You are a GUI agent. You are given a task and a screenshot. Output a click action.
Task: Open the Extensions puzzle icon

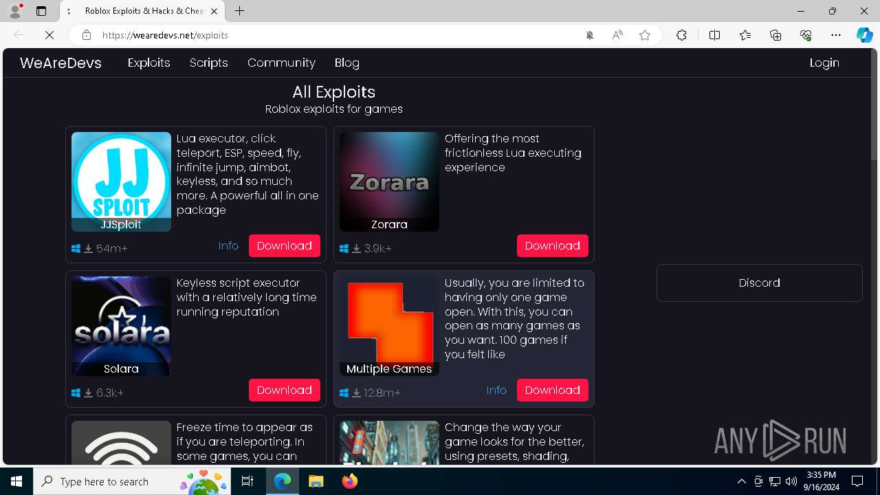point(681,35)
